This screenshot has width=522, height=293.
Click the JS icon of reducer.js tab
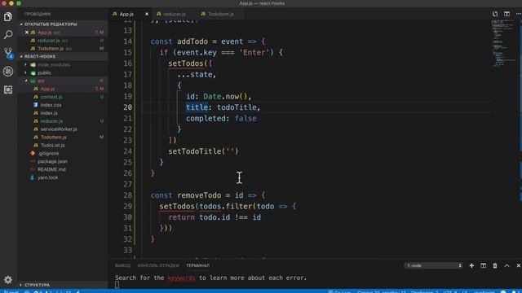coord(159,14)
